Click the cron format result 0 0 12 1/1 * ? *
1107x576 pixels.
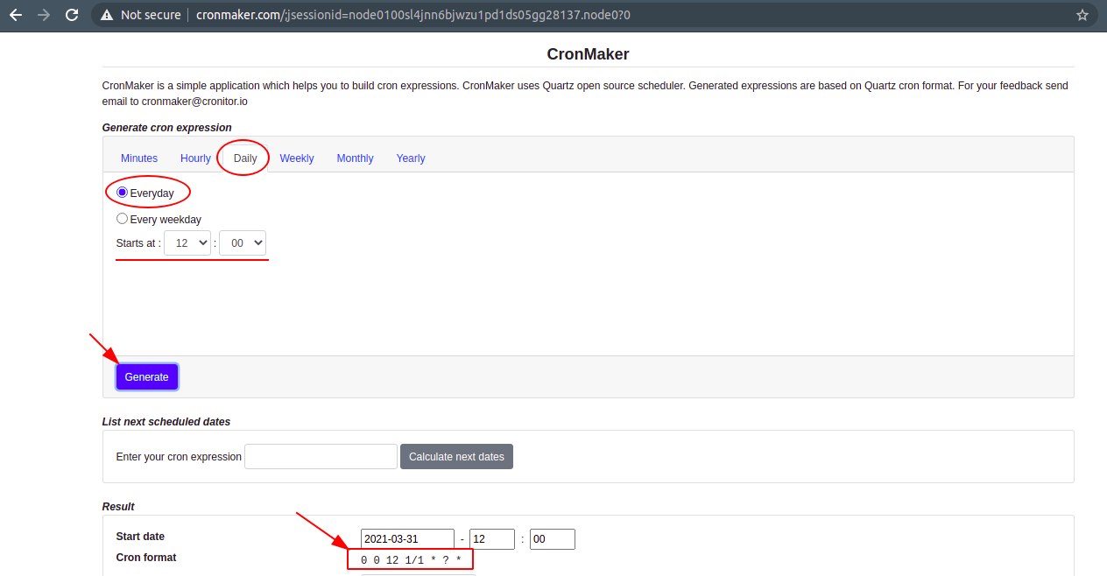[411, 559]
